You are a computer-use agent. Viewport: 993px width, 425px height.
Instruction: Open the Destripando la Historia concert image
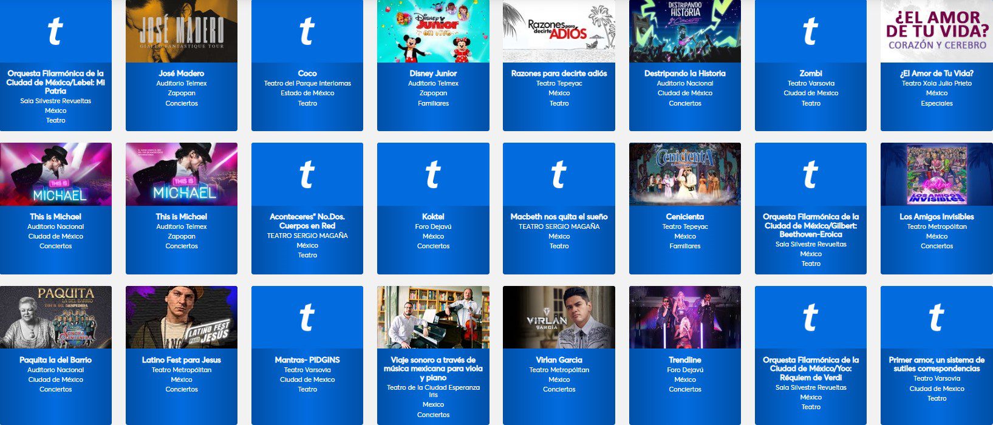click(x=685, y=31)
